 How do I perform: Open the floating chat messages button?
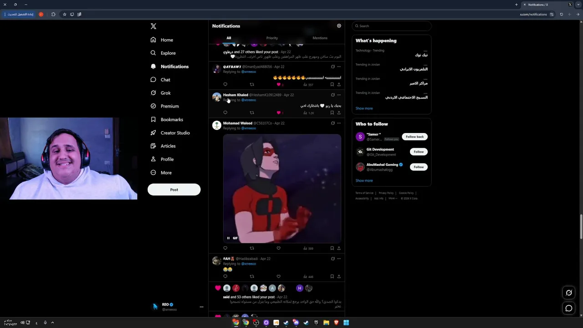click(x=569, y=308)
